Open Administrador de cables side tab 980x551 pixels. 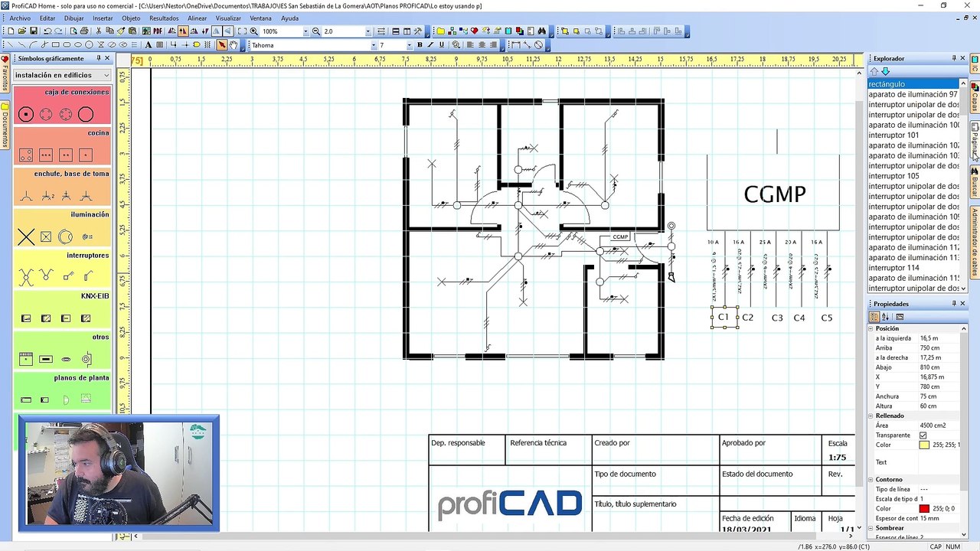(975, 242)
